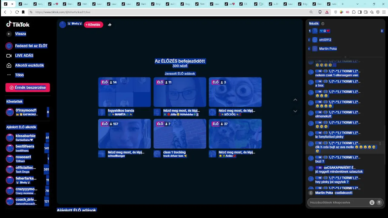Click Fedezd fel az ÉLŐT avatar icon
Viewport: 388px width, 218px height.
[x=9, y=46]
